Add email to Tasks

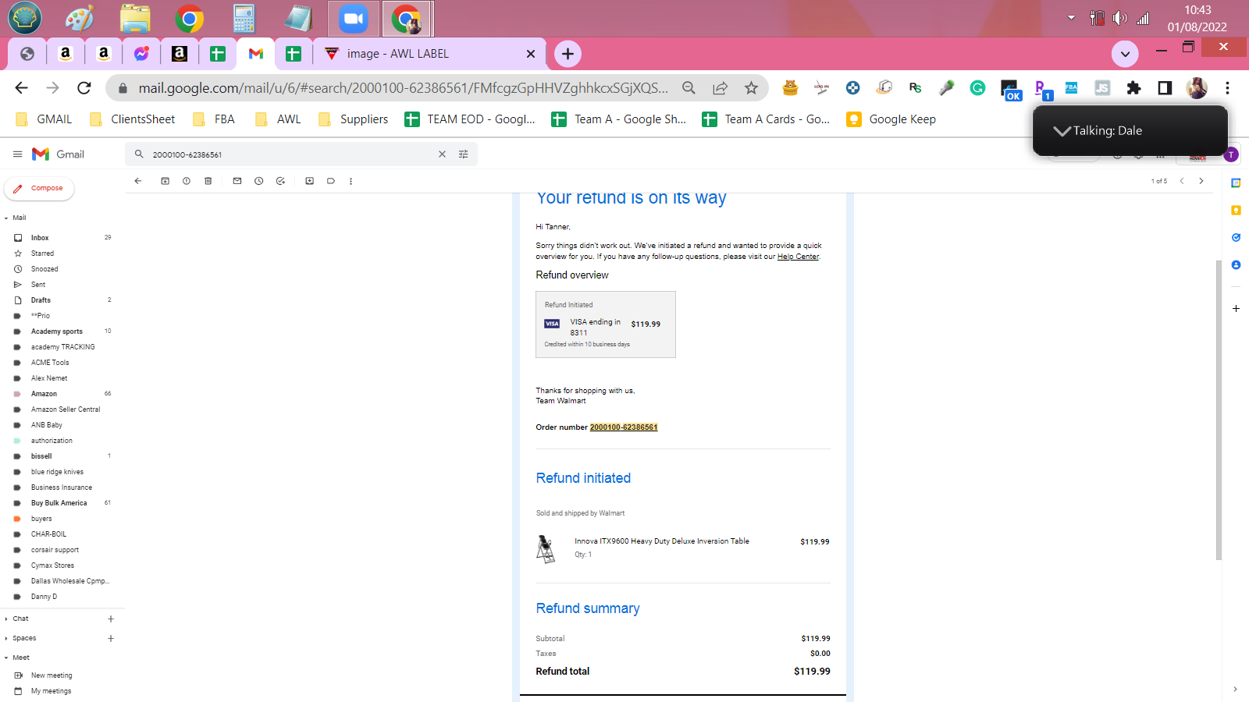(280, 181)
